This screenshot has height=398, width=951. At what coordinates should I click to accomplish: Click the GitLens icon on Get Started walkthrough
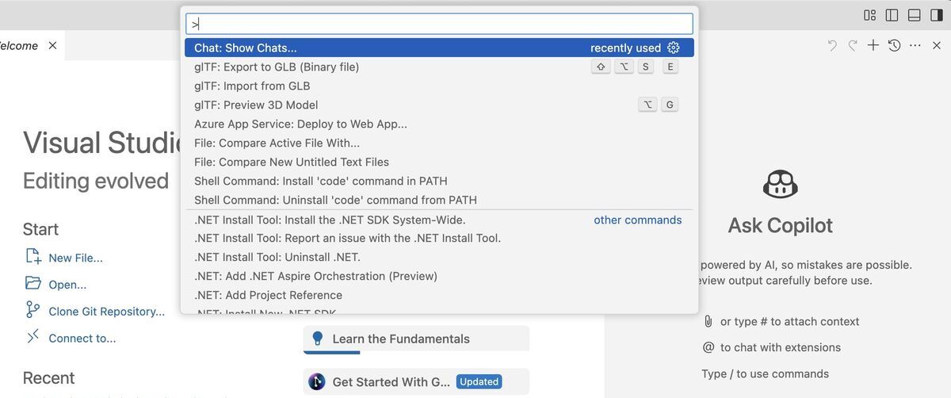click(317, 382)
